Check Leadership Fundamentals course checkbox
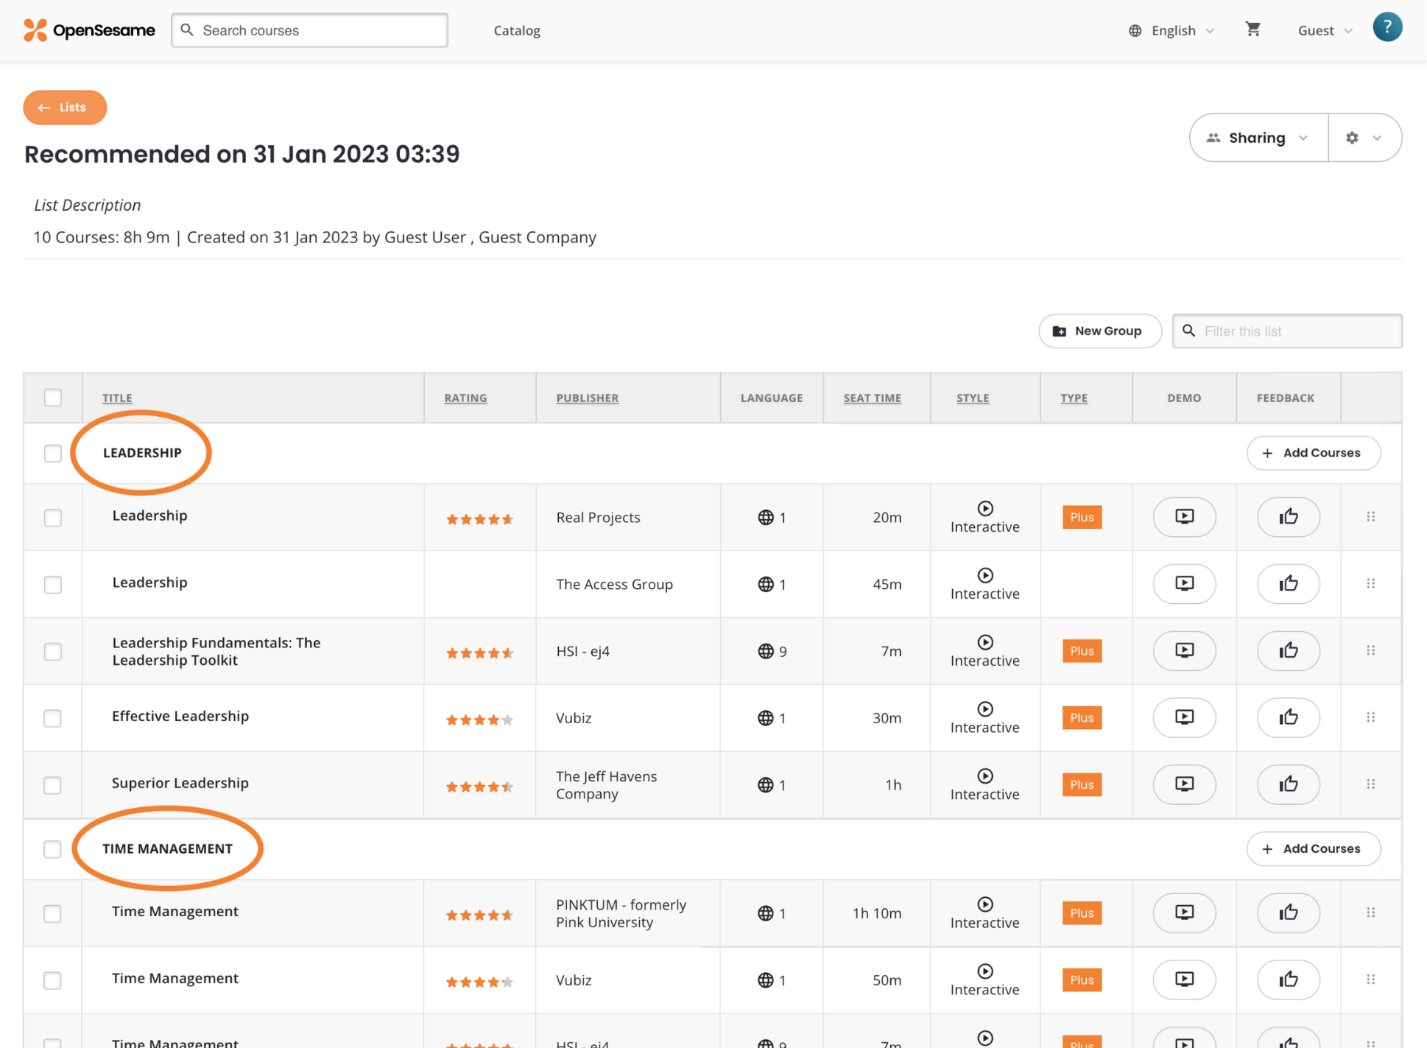This screenshot has width=1427, height=1048. click(x=53, y=652)
